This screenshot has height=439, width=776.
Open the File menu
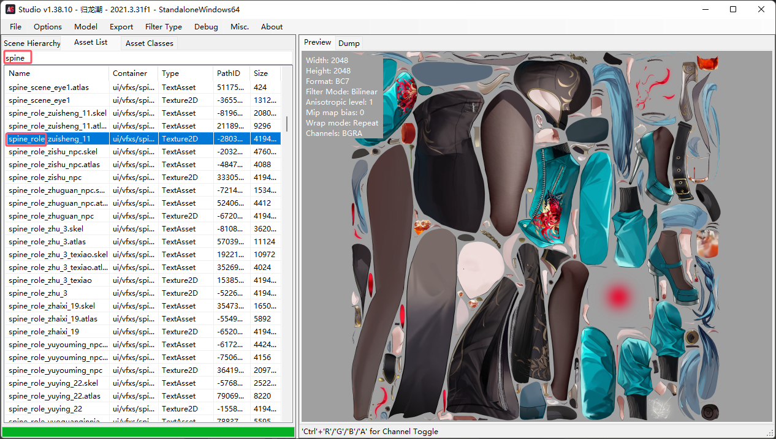click(x=15, y=26)
